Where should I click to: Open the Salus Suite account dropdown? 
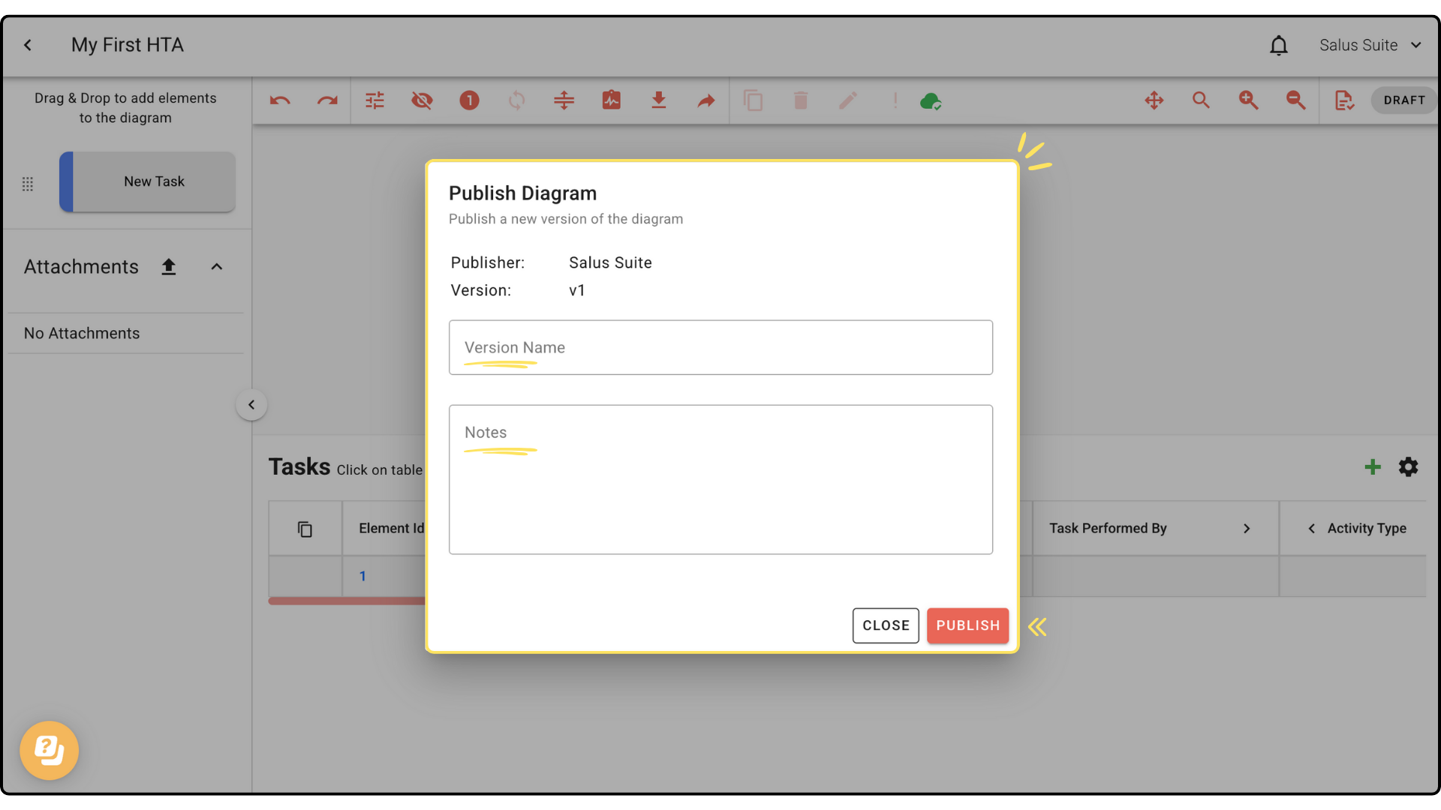pyautogui.click(x=1370, y=46)
